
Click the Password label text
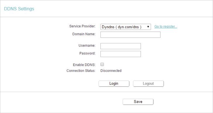point(87,53)
